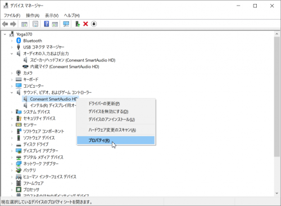Screen dimensions: 281x206
Task: Expand the ヒューマン インターフェイス デバイス chevron
Action: coord(12,177)
